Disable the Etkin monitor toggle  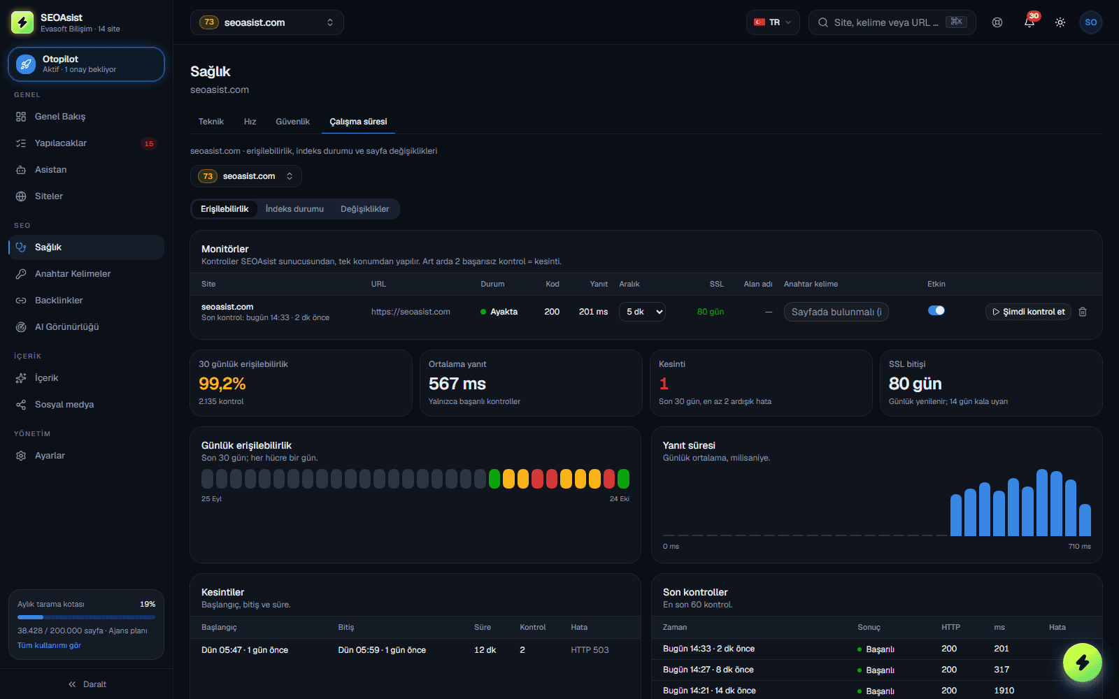tap(936, 310)
